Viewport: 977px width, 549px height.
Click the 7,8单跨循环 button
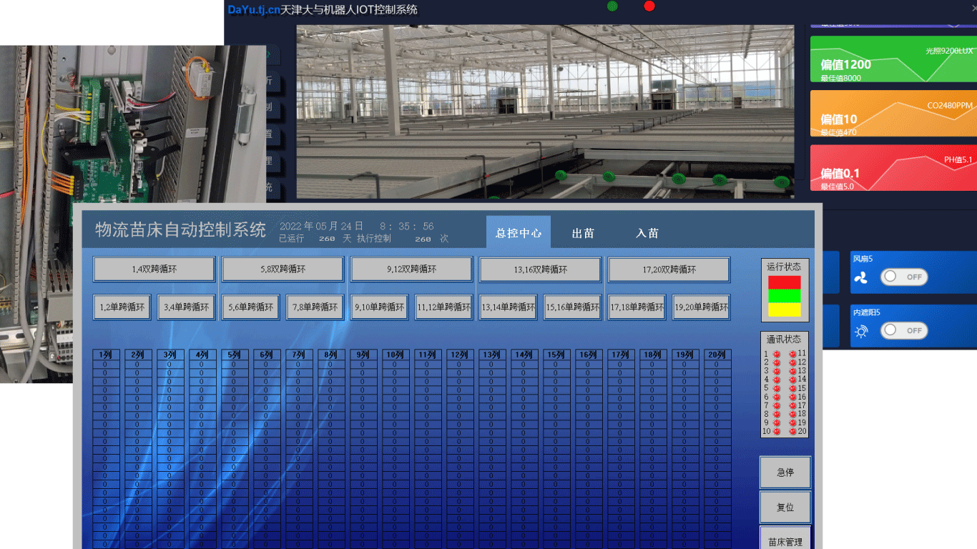pyautogui.click(x=315, y=307)
